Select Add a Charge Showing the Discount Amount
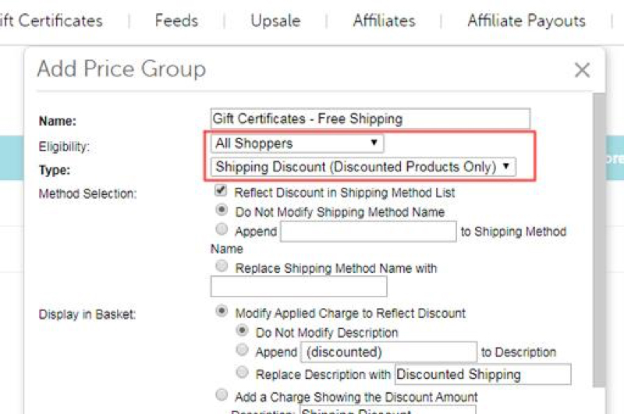624x414 pixels. coord(222,395)
